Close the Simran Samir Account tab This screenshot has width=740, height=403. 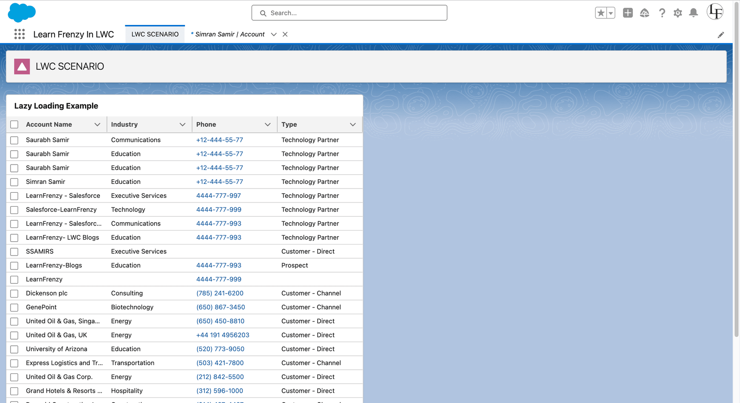point(285,34)
